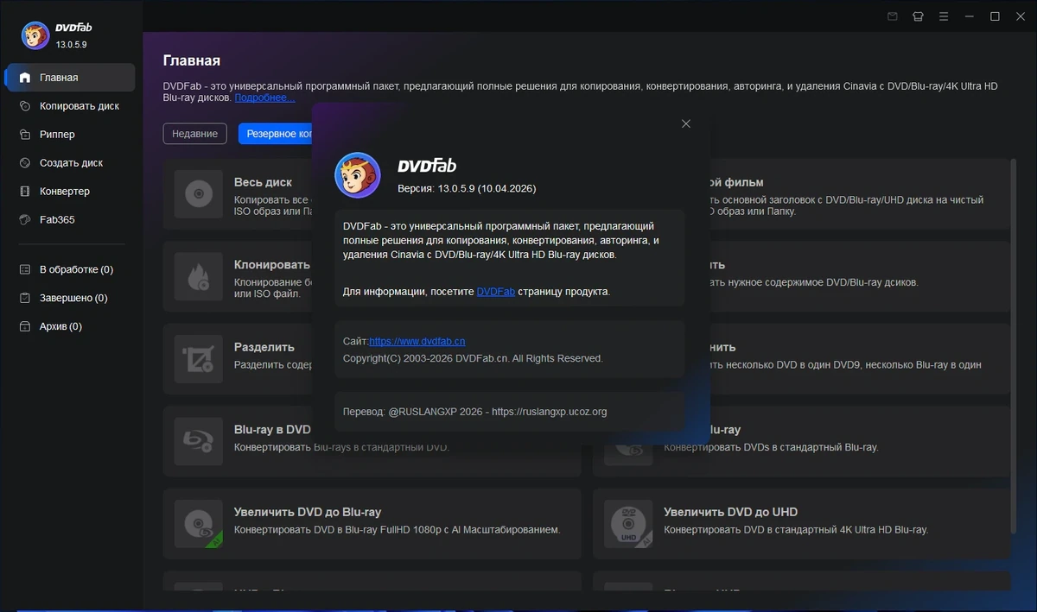The image size is (1037, 612).
Task: Select the Недавние tab button
Action: [195, 134]
